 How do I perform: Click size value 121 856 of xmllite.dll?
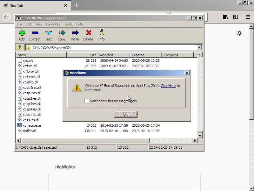(90, 66)
